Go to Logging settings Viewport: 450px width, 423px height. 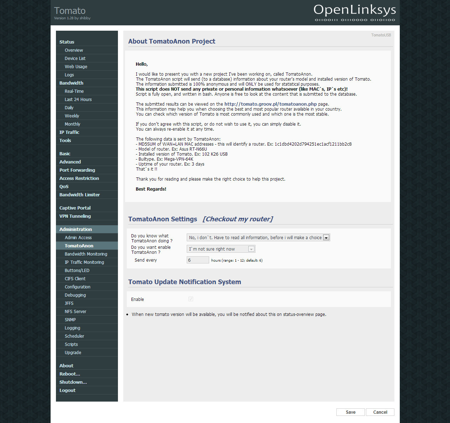[87, 328]
